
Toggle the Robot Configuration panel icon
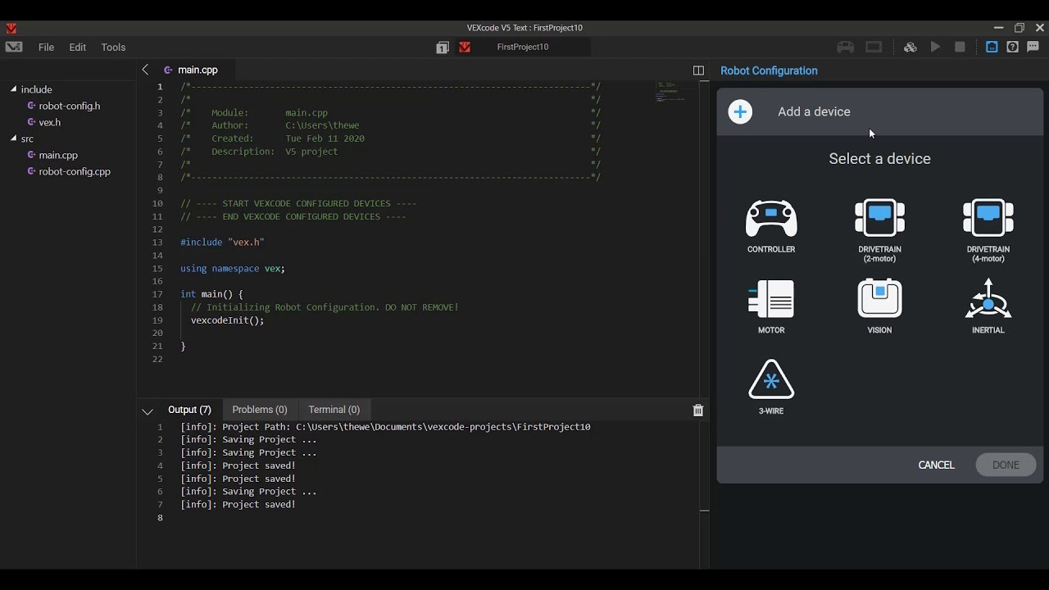pyautogui.click(x=992, y=48)
